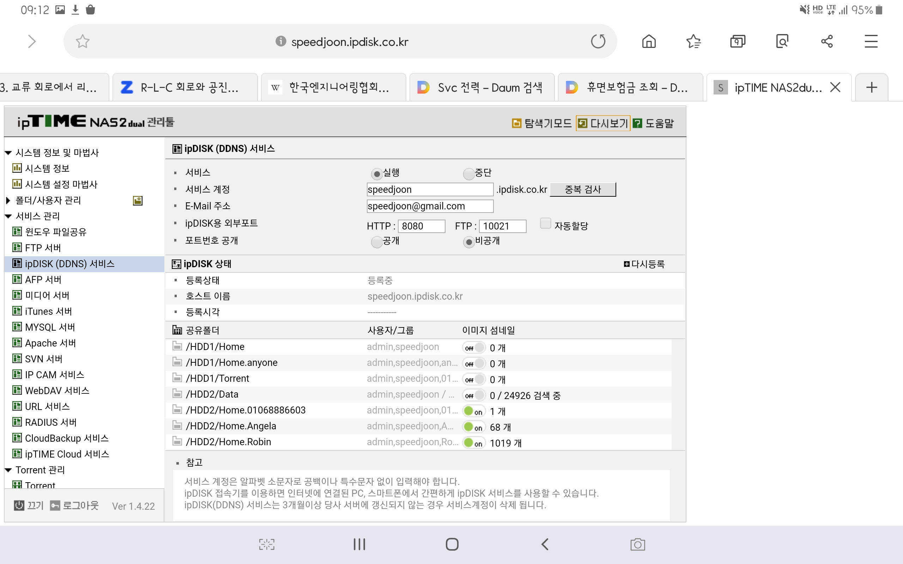Check the 자동할당 auto-assign checkbox
903x564 pixels.
pyautogui.click(x=546, y=224)
